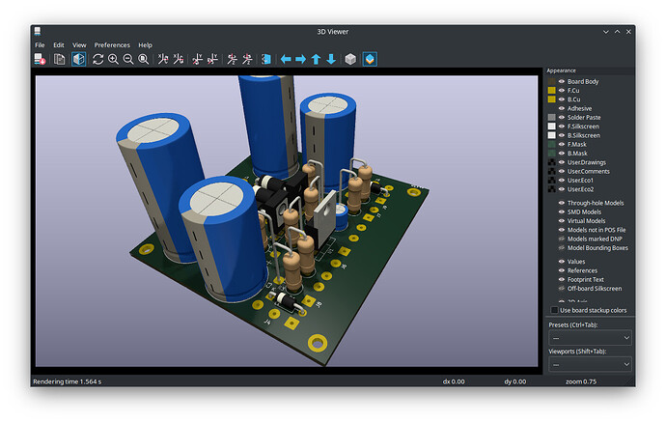Viewport: 666px width, 422px height.
Task: Click the 3D PCB render canvas
Action: (287, 221)
